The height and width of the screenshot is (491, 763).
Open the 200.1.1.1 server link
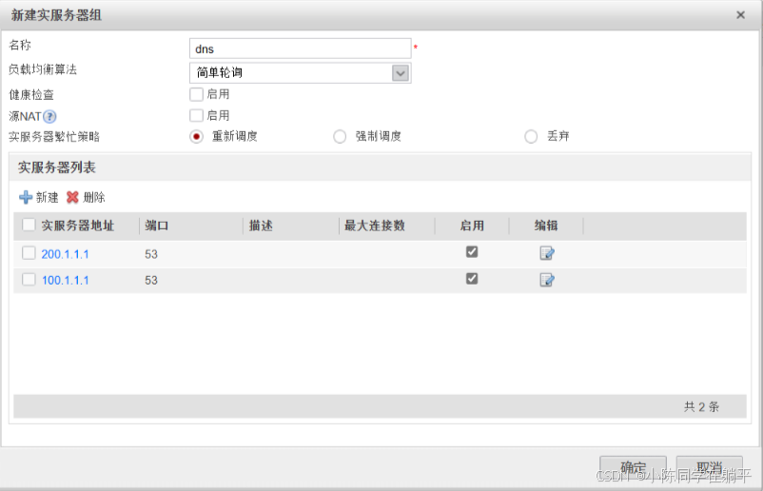[x=66, y=254]
